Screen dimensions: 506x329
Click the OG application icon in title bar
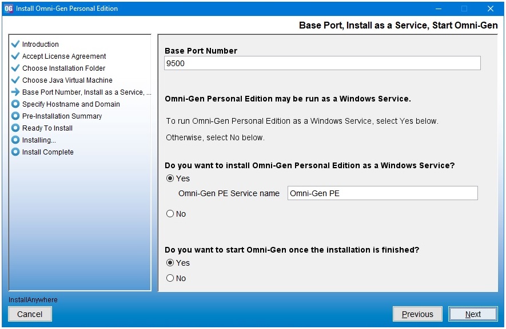tap(9, 9)
